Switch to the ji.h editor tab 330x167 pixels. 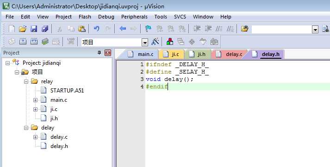coord(198,54)
